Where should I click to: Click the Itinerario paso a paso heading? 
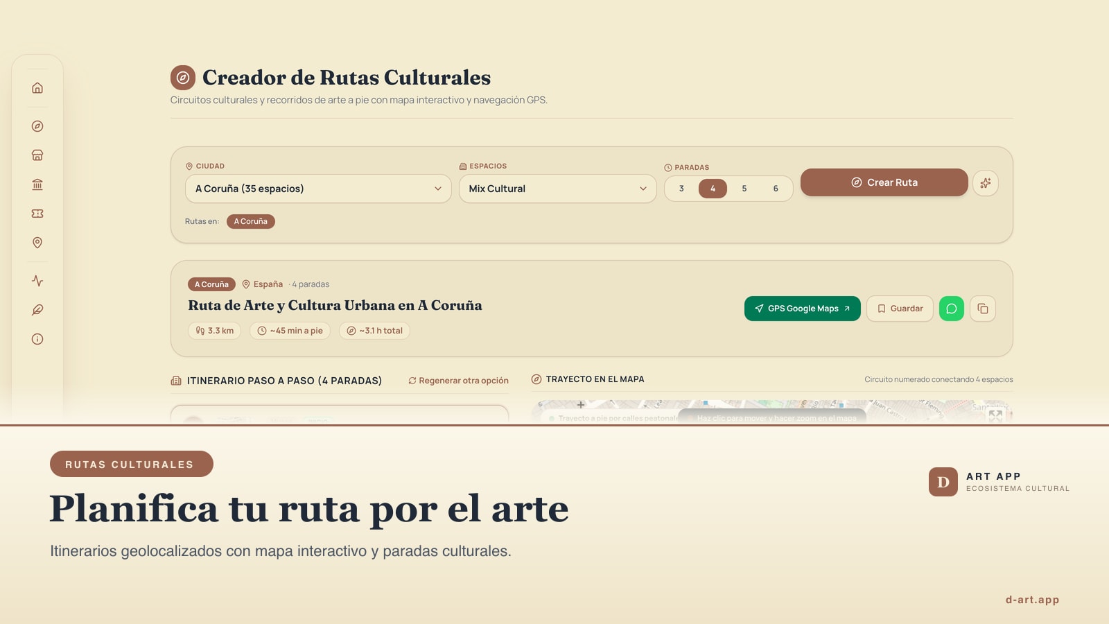click(x=277, y=381)
